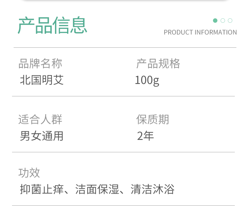Select the 100g specification value

pos(147,80)
